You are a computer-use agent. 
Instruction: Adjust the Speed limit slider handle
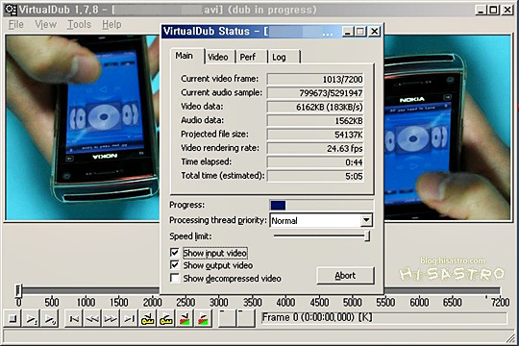click(367, 236)
